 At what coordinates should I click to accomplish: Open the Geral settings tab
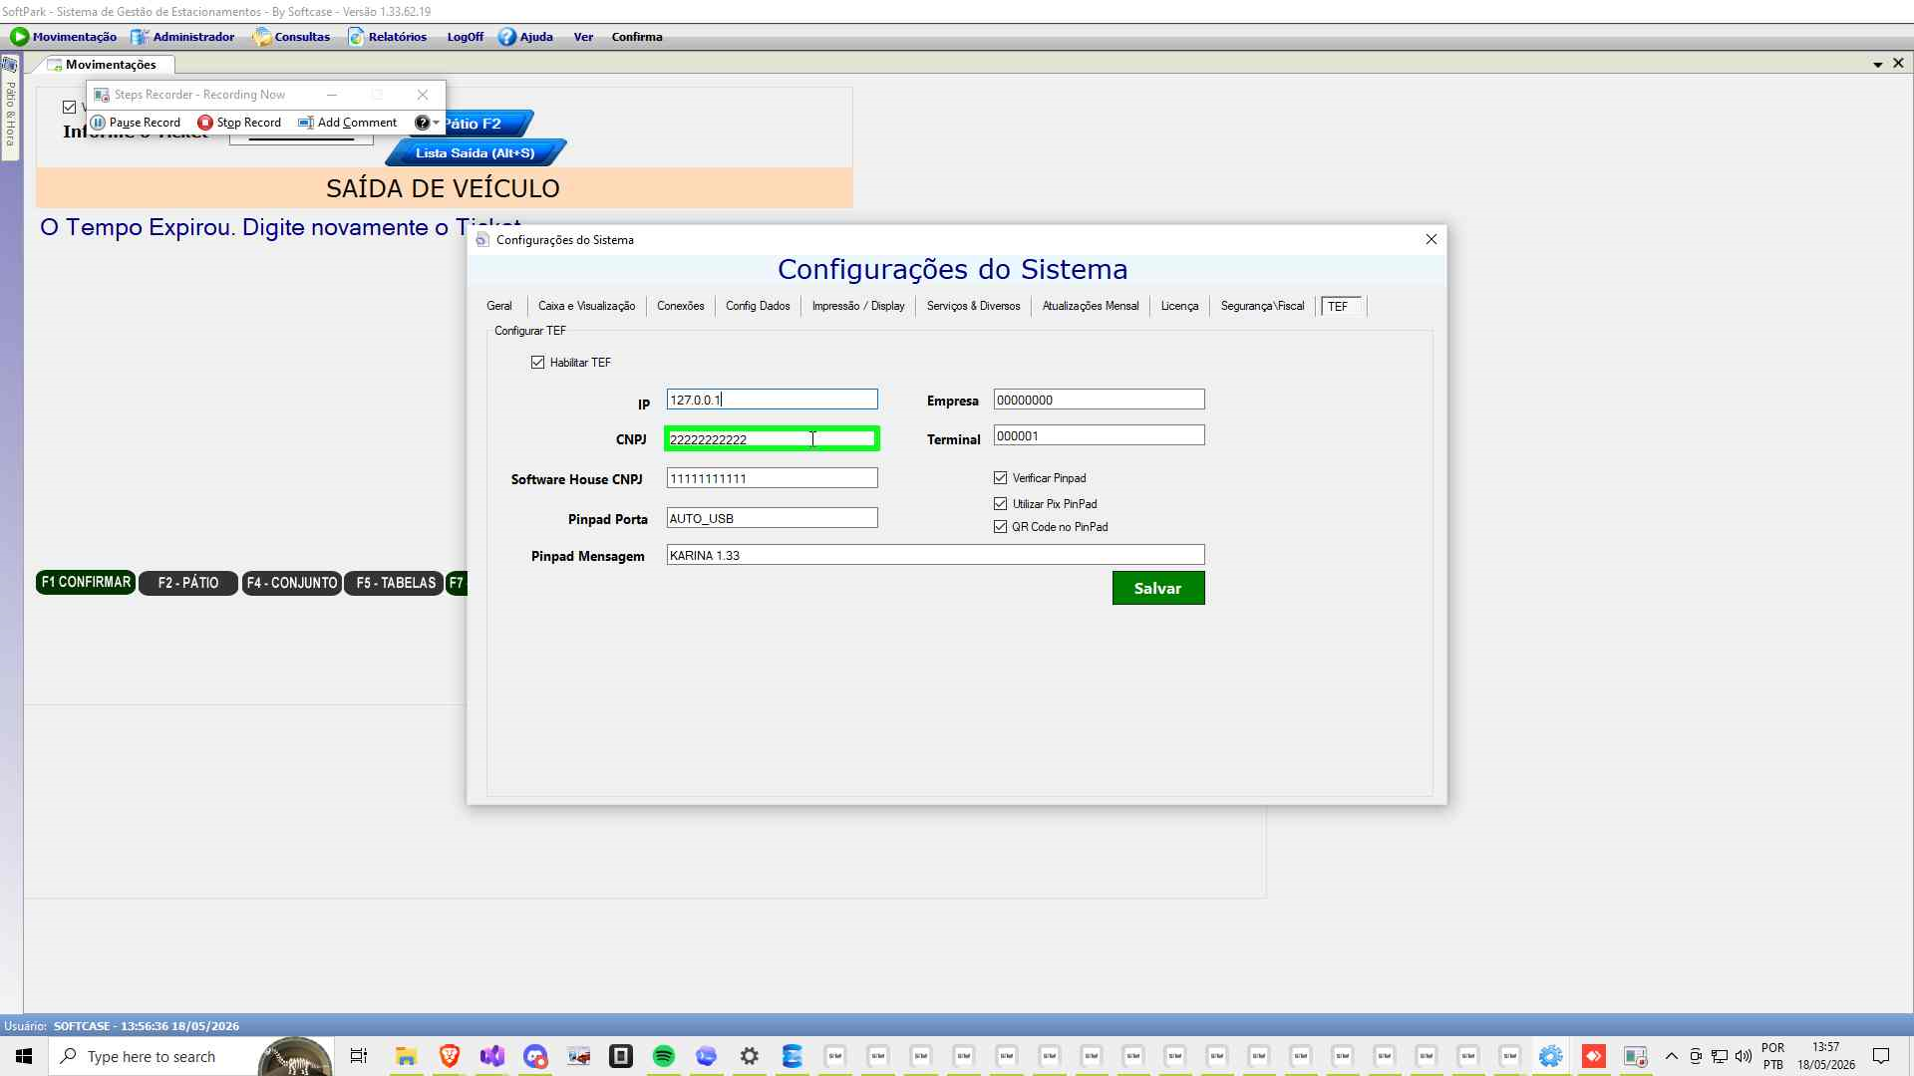click(x=499, y=306)
